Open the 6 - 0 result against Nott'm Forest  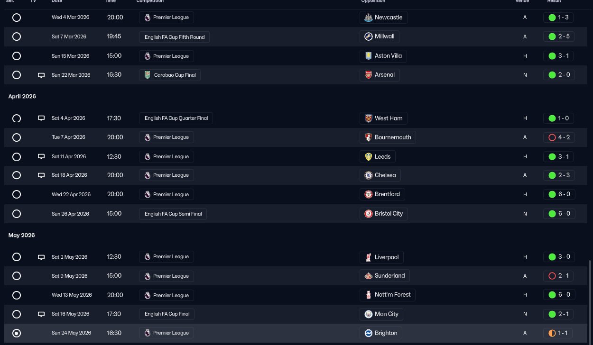[x=559, y=295]
